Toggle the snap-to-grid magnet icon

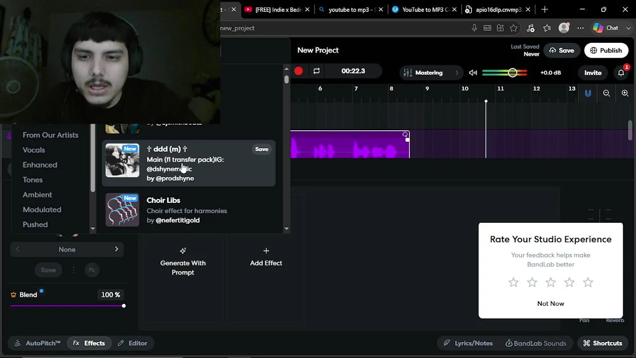pyautogui.click(x=588, y=93)
